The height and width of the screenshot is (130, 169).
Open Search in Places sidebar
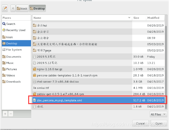point(16,24)
